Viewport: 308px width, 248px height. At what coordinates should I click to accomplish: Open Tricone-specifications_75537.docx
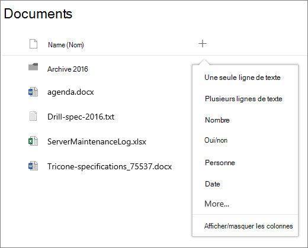click(x=110, y=166)
